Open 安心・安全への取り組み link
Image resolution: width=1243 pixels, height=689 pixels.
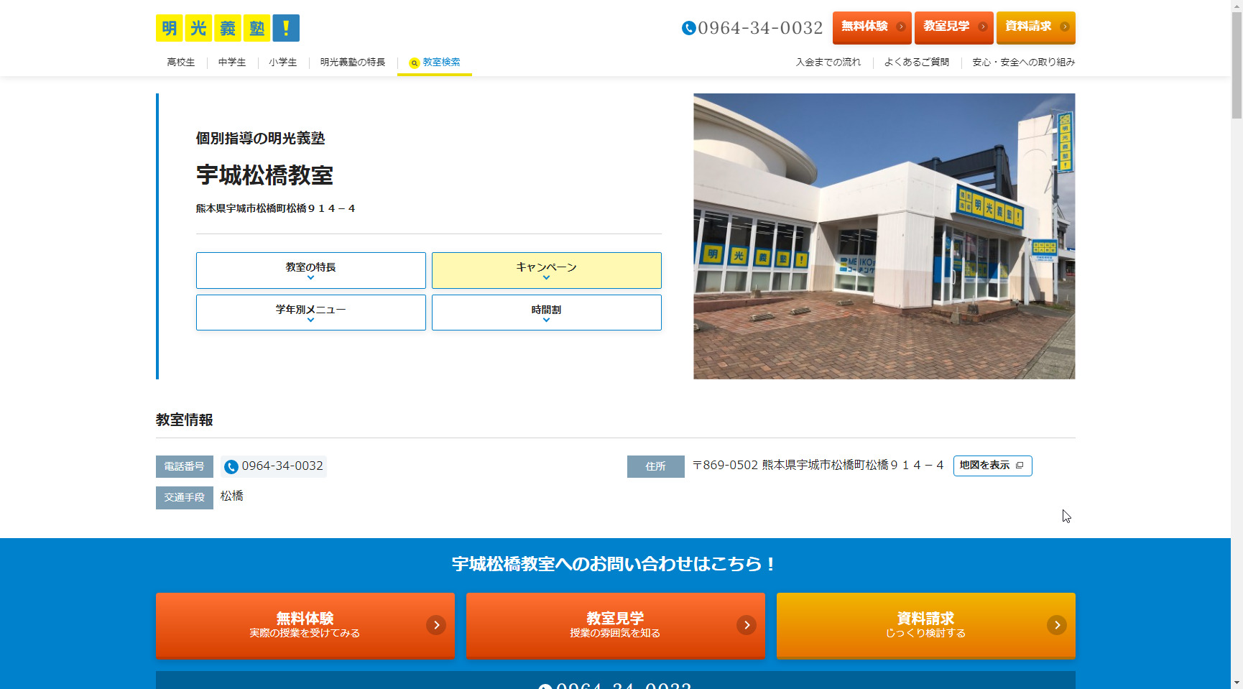1024,63
